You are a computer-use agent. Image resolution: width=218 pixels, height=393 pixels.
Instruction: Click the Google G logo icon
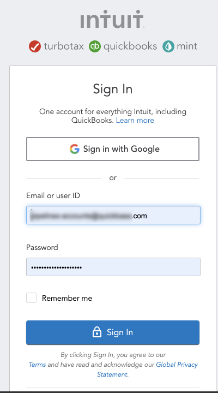coord(75,149)
